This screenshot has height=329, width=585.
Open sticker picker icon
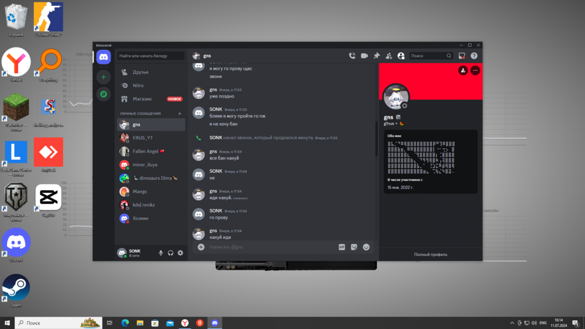click(x=354, y=247)
